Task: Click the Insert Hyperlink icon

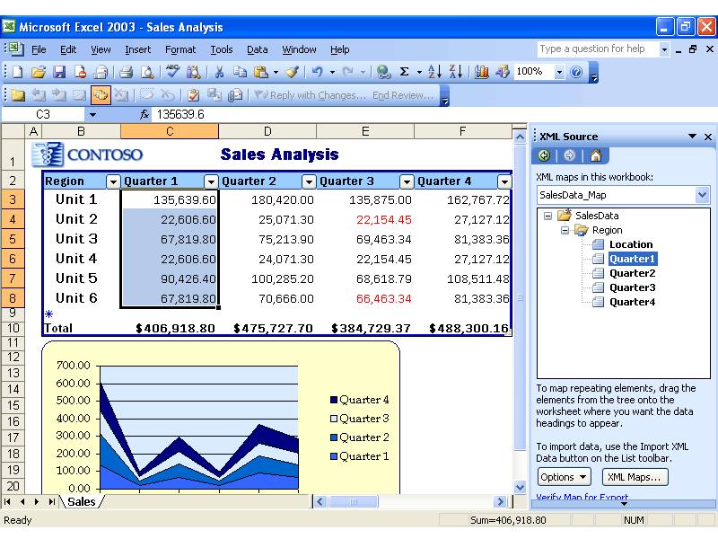Action: pyautogui.click(x=383, y=72)
